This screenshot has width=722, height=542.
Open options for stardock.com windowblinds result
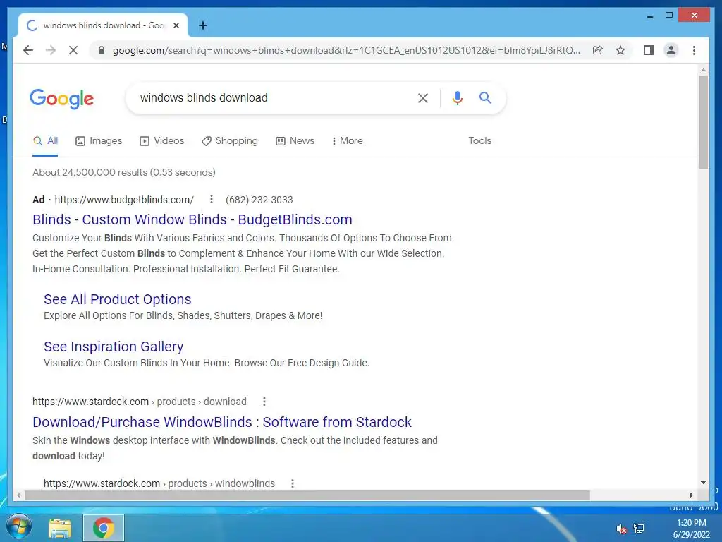pos(293,483)
